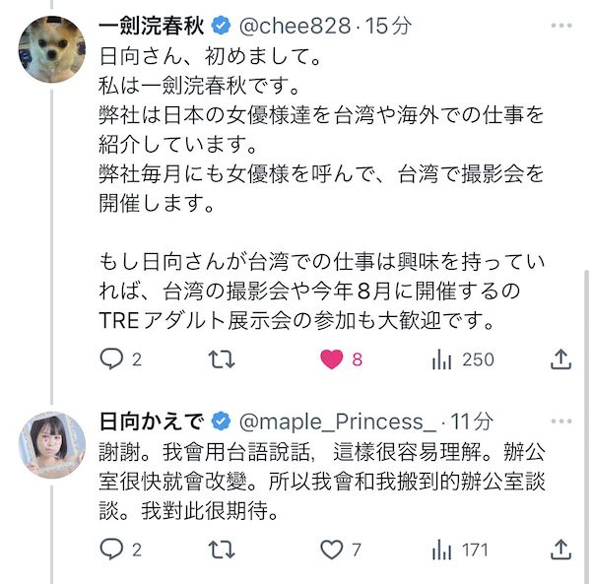Open 一劍浣春秋's dog profile picture
The image size is (593, 584).
coord(51,50)
